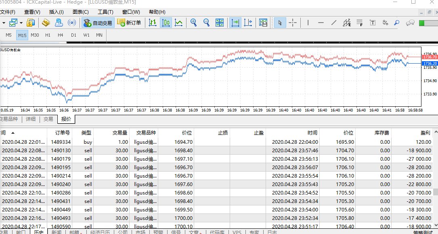The height and width of the screenshot is (234, 438).
Task: Click the zoom out magnifier icon
Action: click(x=207, y=23)
